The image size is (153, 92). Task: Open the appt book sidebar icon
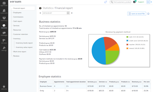pyautogui.click(x=4, y=4)
